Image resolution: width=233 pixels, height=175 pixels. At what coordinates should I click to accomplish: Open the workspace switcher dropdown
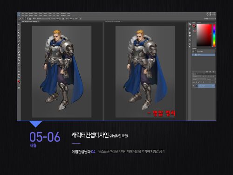(210, 19)
